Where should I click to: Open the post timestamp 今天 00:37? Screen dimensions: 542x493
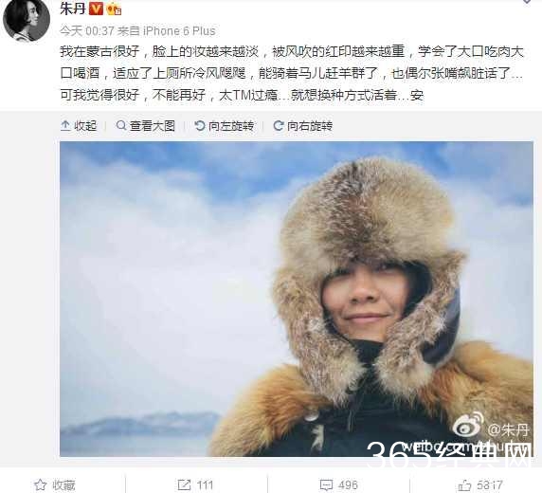click(87, 31)
